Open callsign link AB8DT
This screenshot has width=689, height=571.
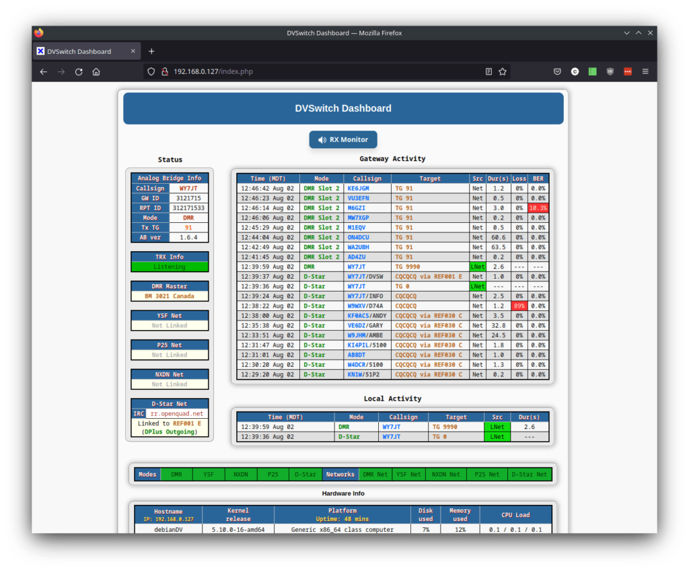[x=357, y=355]
